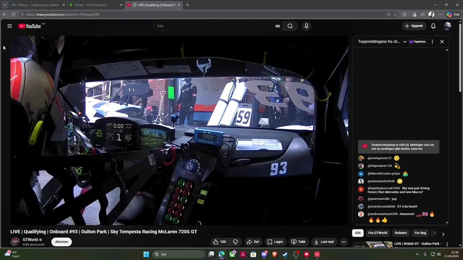Open Steam from the taskbar
Image resolution: width=463 pixels, height=260 pixels.
click(x=285, y=254)
